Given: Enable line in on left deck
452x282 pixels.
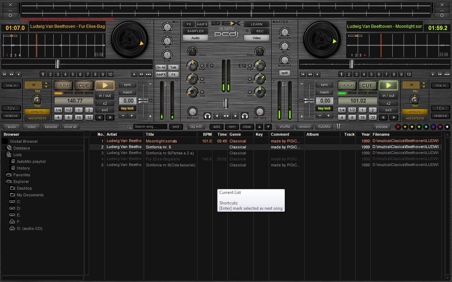Looking at the screenshot, I should (11, 85).
